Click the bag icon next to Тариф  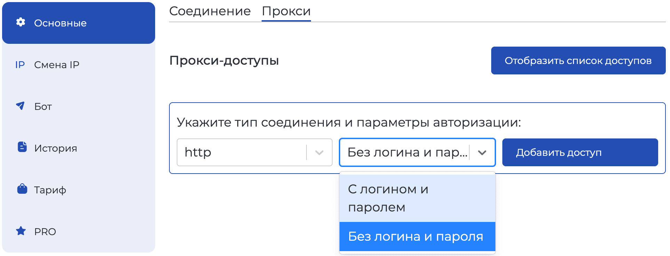(22, 189)
